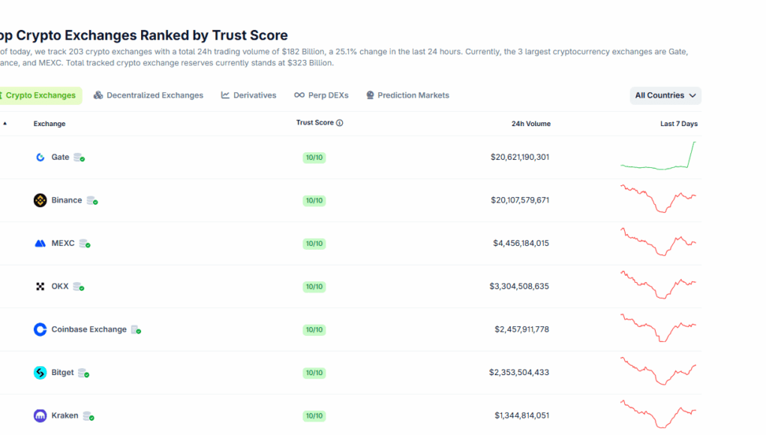Click the reserves badge next to Binance
The image size is (766, 435).
pos(92,200)
